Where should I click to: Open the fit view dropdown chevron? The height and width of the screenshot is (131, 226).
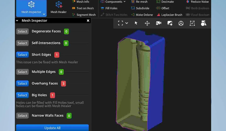[x=127, y=23]
